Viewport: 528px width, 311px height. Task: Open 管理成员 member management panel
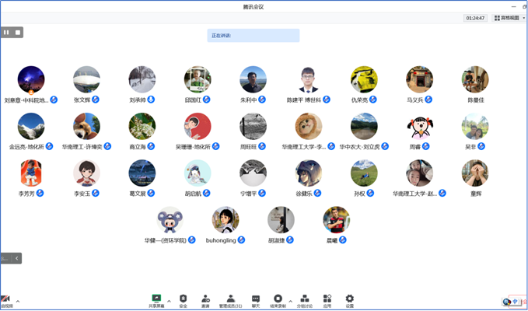click(x=230, y=299)
